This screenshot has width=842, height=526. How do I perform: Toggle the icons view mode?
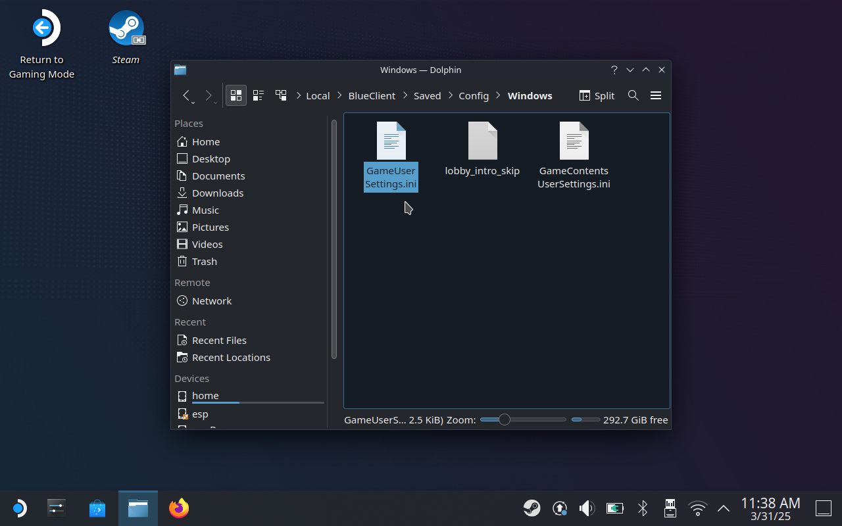pyautogui.click(x=235, y=95)
